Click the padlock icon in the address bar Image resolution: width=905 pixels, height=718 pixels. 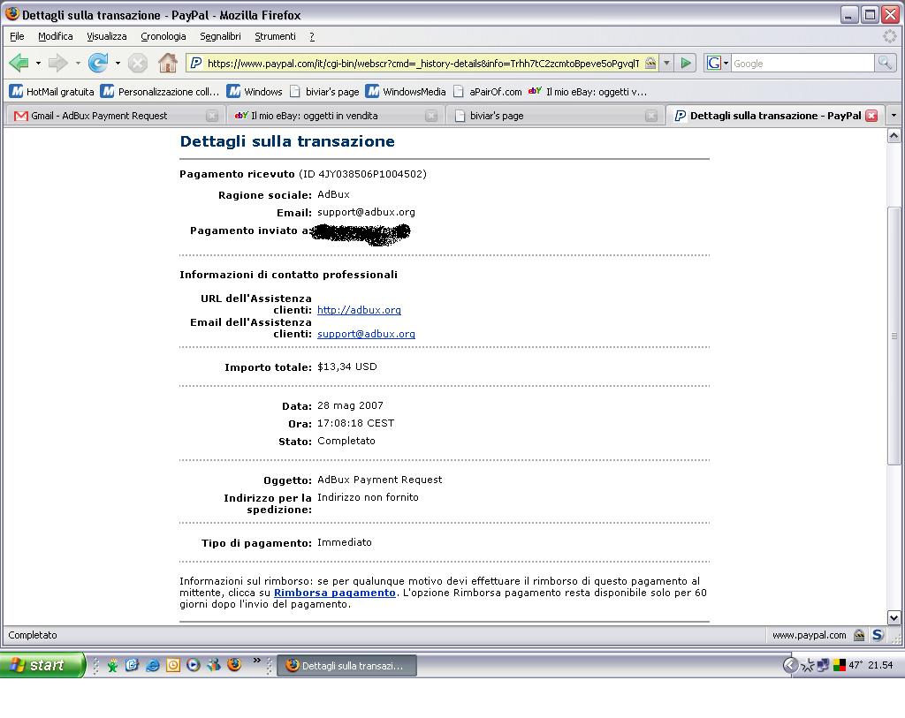tap(650, 63)
